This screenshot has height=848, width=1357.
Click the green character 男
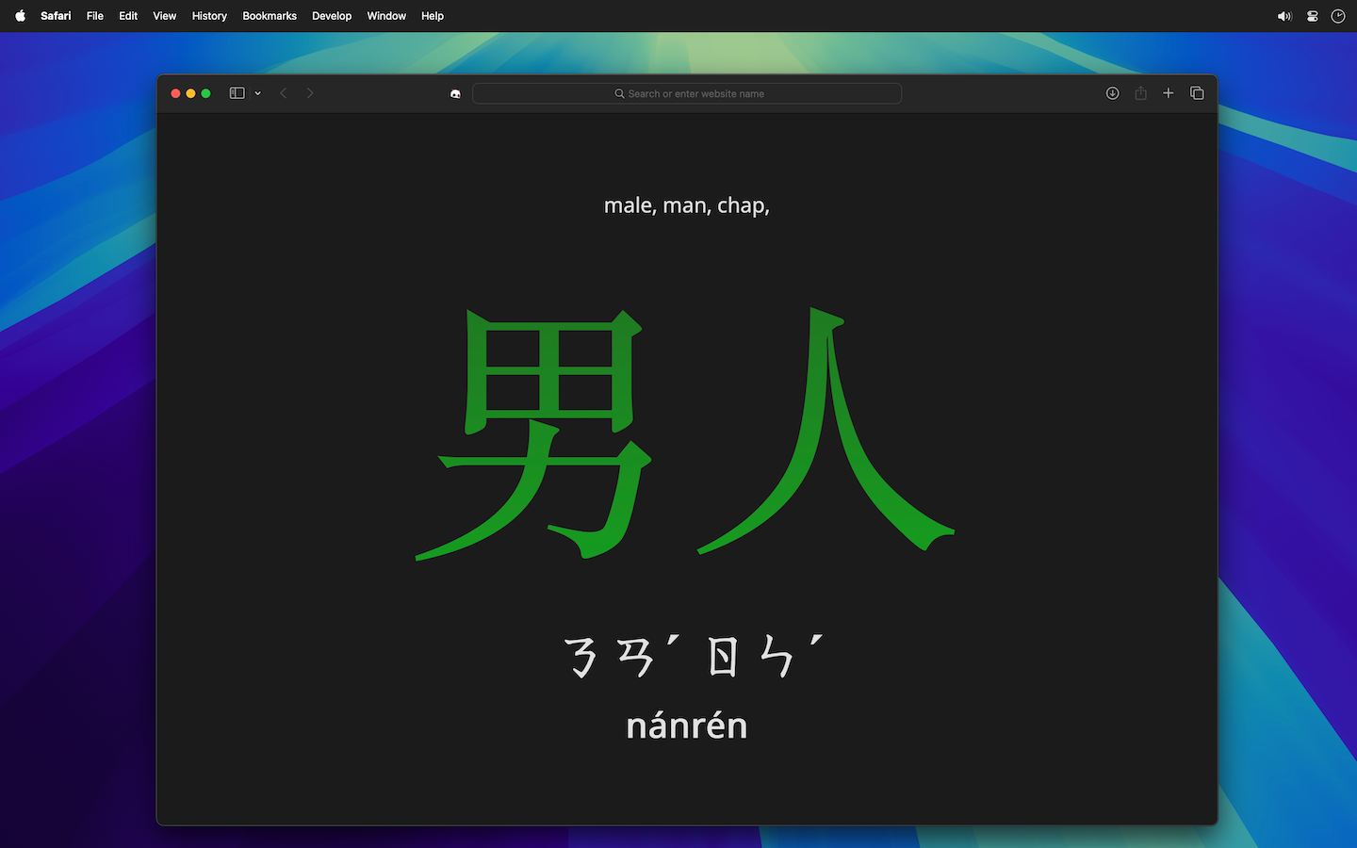coord(533,433)
